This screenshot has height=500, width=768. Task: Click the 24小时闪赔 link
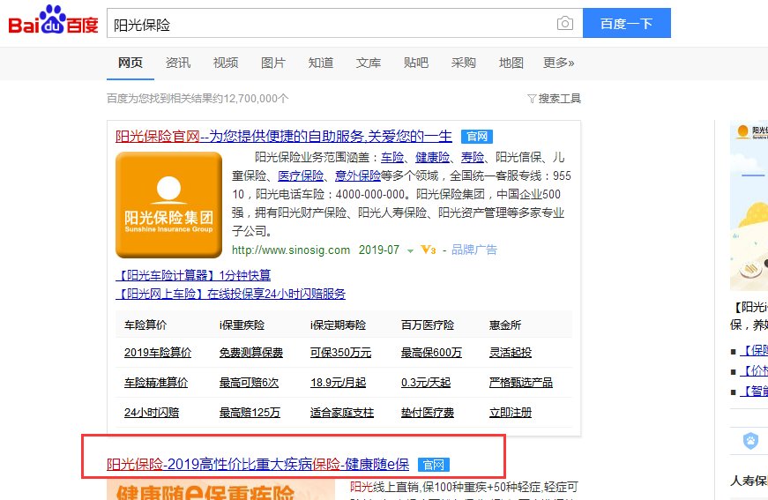(x=152, y=413)
